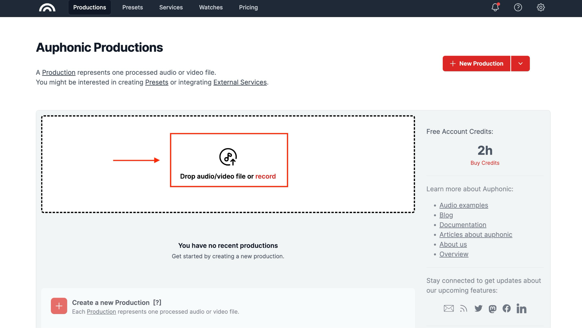
Task: Click the audio upload icon in drop zone
Action: coord(228,157)
